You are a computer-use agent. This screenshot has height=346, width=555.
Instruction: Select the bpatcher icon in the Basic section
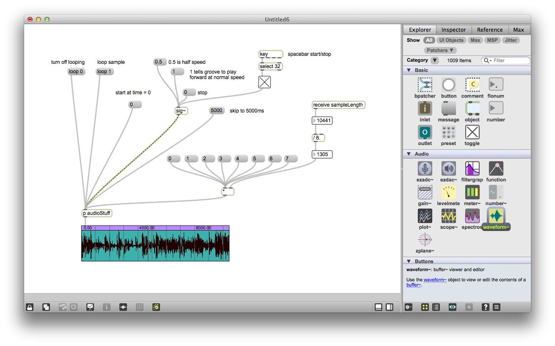(x=424, y=84)
